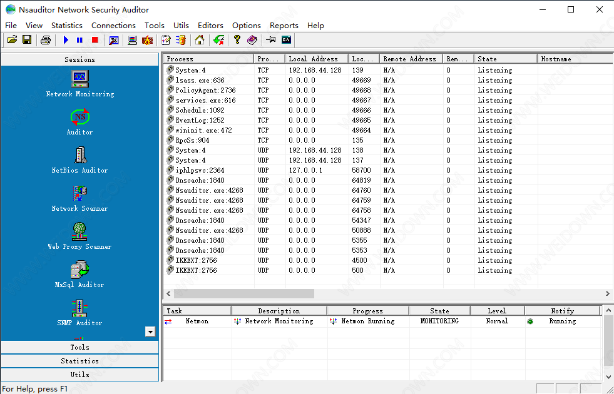Screen dimensions: 614x394
Task: Select the Netmon task row
Action: coord(382,321)
